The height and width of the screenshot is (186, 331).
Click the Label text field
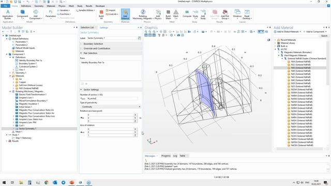click(x=112, y=38)
